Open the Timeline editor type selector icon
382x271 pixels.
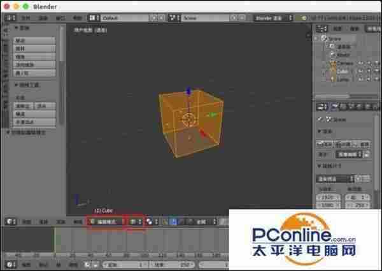click(11, 265)
